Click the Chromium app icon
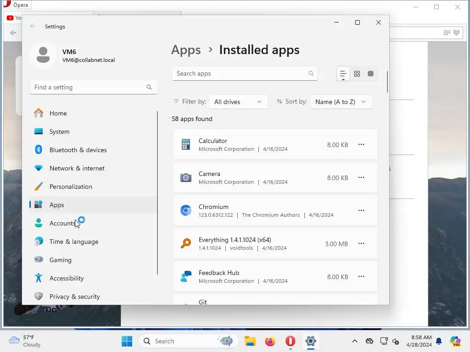Screen dimensions: 470x352 [x=186, y=210]
